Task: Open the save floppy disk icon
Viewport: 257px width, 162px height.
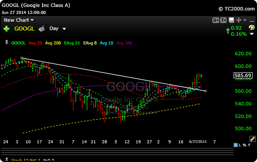Action: (231, 20)
